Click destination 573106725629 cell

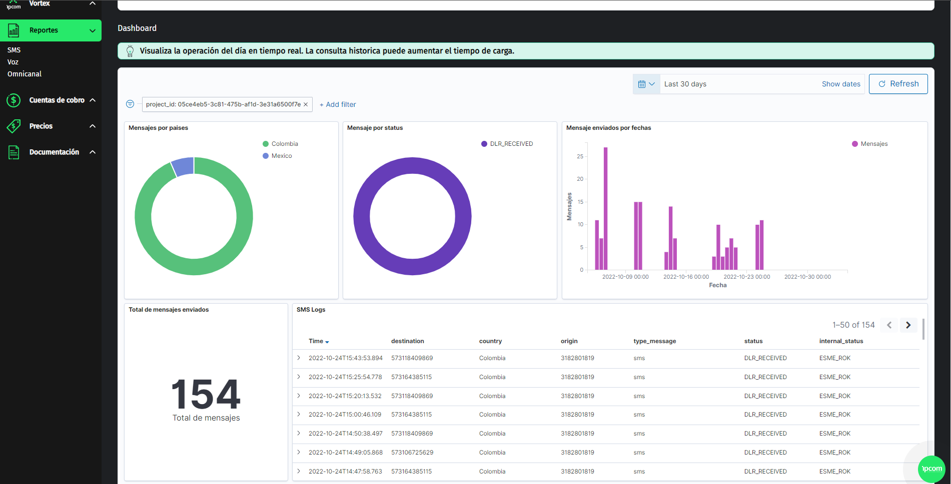click(412, 453)
